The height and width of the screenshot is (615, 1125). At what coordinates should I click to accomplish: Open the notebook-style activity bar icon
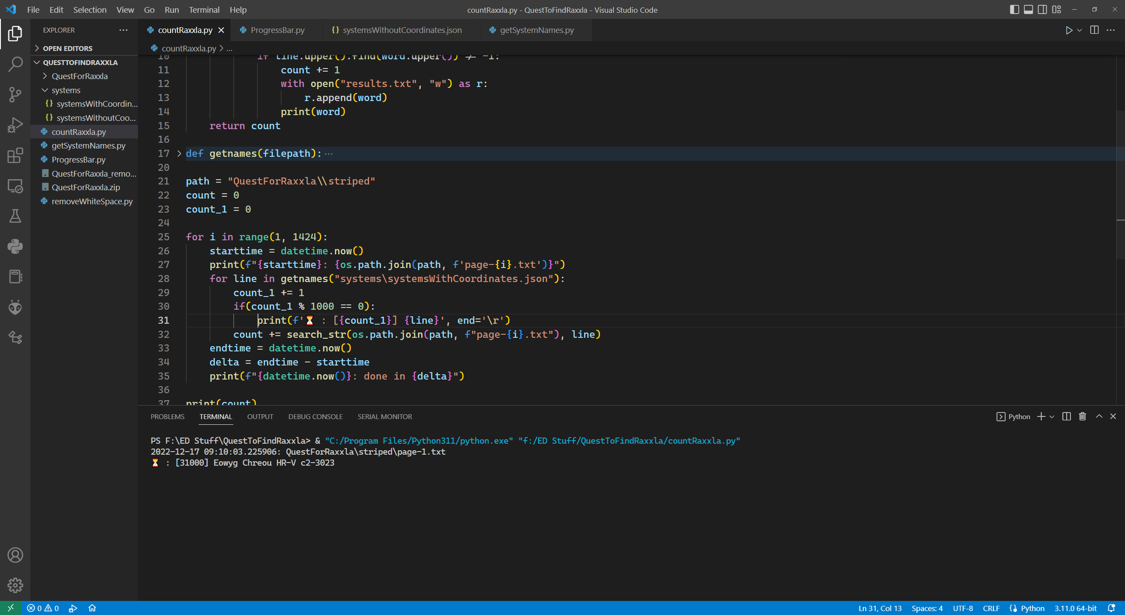(15, 277)
